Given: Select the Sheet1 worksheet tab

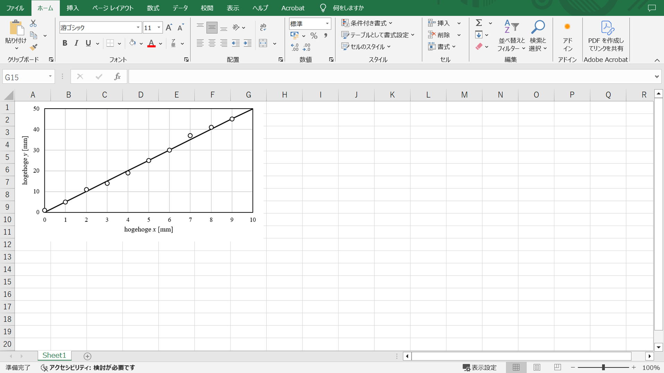Looking at the screenshot, I should pyautogui.click(x=54, y=355).
